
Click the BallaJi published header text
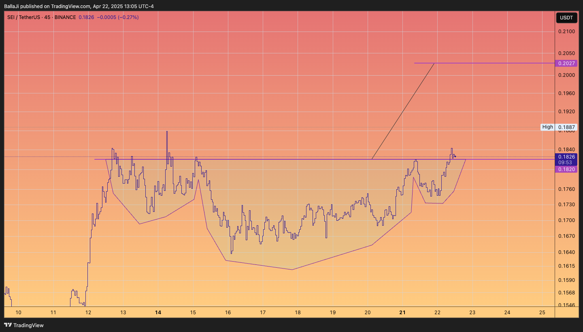(79, 6)
